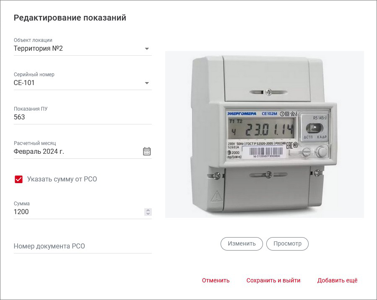Select the Территория №2 value
This screenshot has width=377, height=300.
point(39,49)
